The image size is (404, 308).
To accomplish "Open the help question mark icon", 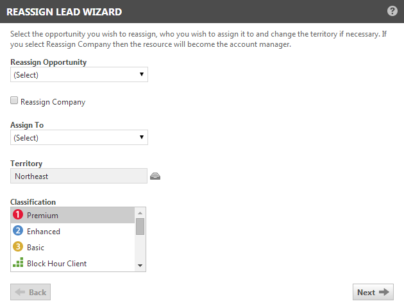I will pos(392,12).
